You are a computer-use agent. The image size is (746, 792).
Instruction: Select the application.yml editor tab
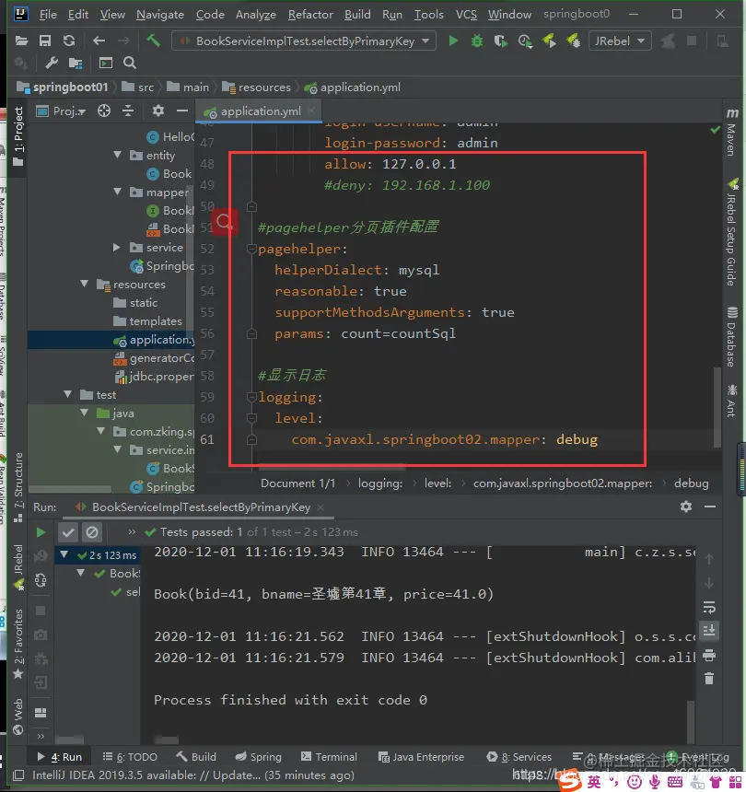pyautogui.click(x=260, y=111)
